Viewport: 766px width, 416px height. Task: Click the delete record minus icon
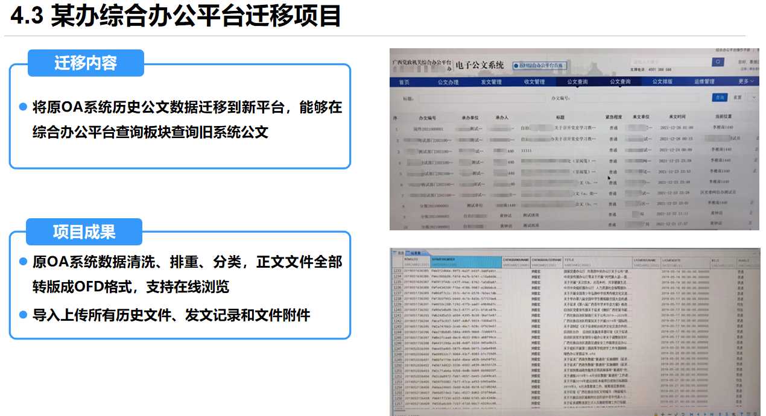(669, 413)
